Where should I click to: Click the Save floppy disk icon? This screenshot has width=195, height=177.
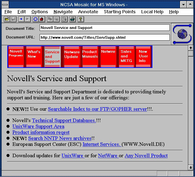pyautogui.click(x=13, y=19)
